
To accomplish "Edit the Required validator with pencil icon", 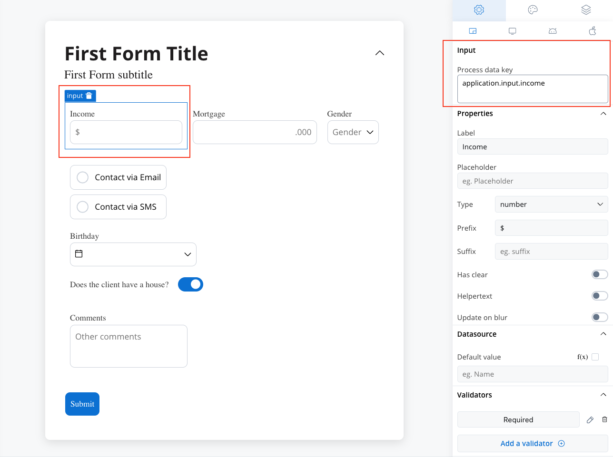I will tap(590, 419).
